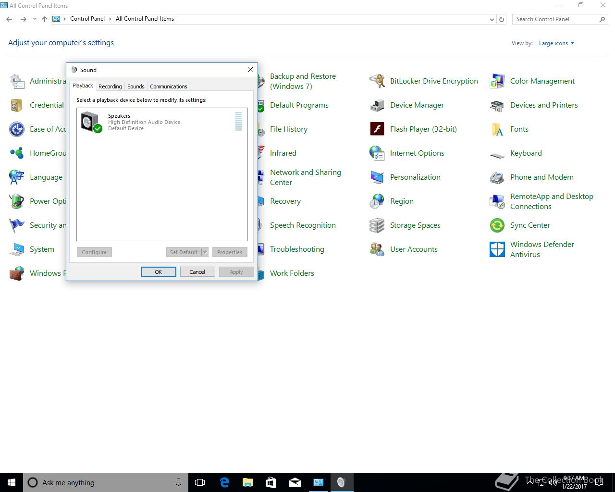Image resolution: width=615 pixels, height=492 pixels.
Task: Click the Fonts folder icon
Action: [x=497, y=129]
